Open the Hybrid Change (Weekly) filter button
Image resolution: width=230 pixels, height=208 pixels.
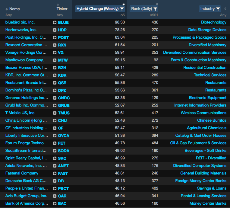click(x=100, y=9)
